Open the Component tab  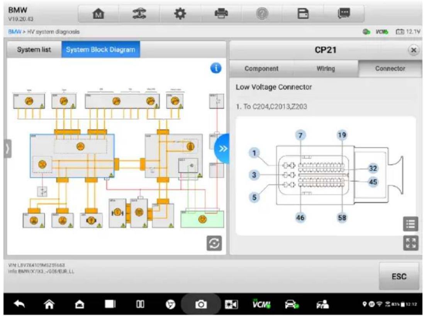(x=261, y=69)
